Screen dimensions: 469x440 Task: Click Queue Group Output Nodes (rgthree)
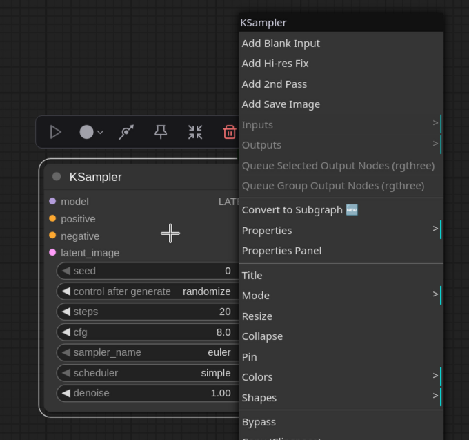click(x=341, y=186)
